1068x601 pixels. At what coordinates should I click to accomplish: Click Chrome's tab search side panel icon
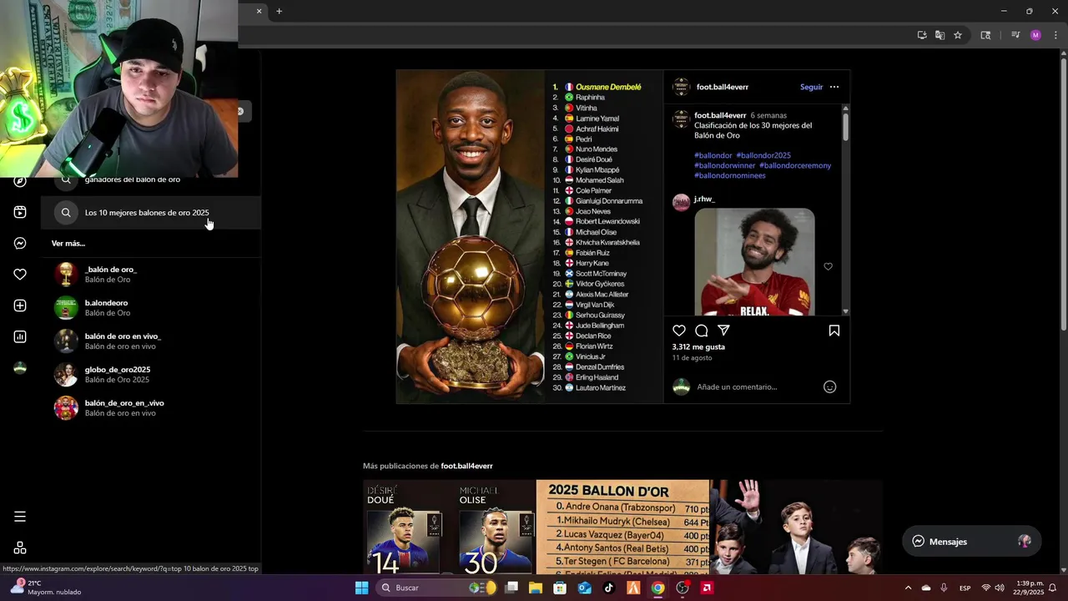click(985, 35)
